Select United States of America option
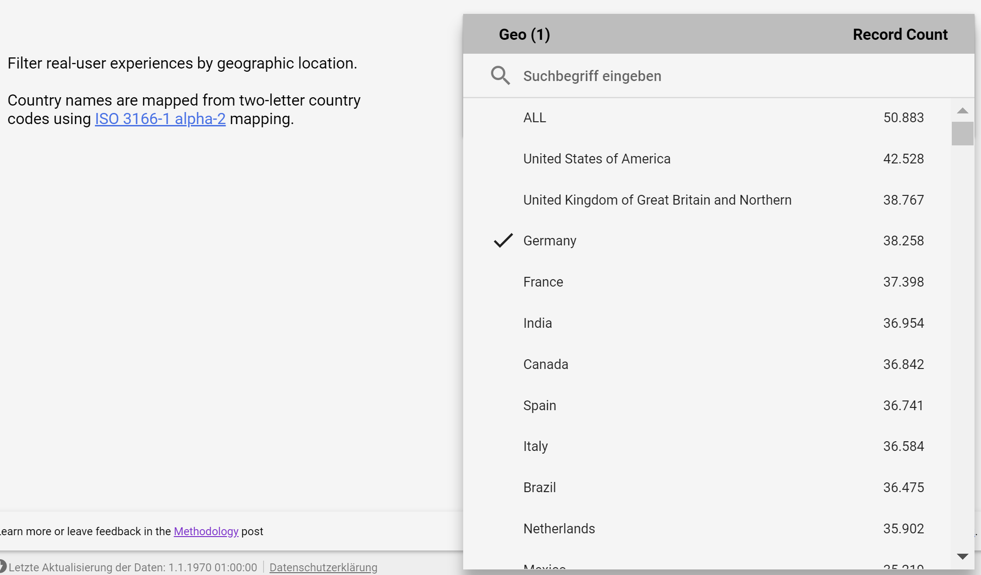 [597, 159]
